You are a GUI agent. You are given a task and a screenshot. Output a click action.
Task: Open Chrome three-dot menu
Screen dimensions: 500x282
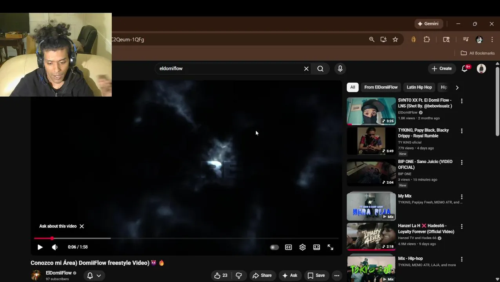[492, 40]
